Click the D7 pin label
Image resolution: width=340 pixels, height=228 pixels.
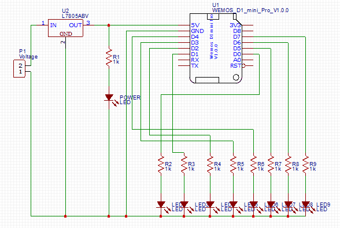(x=237, y=37)
